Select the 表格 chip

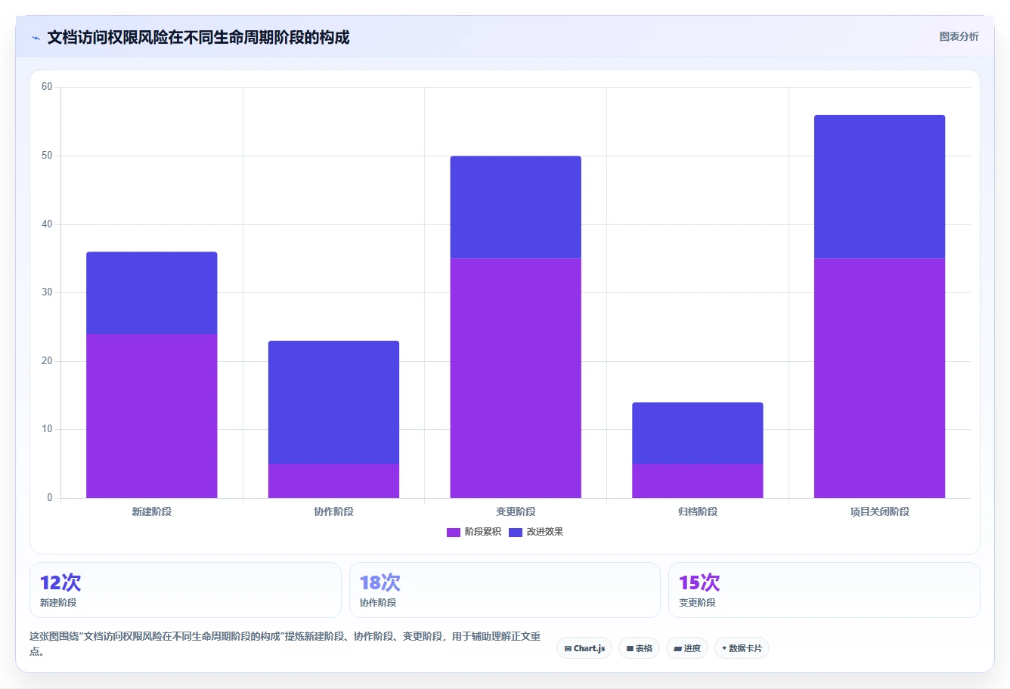click(640, 648)
